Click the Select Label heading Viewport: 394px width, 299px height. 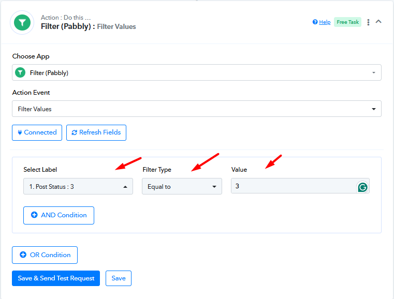40,170
